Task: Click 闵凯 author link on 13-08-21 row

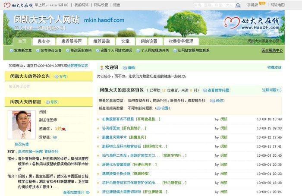Action: coord(224,192)
